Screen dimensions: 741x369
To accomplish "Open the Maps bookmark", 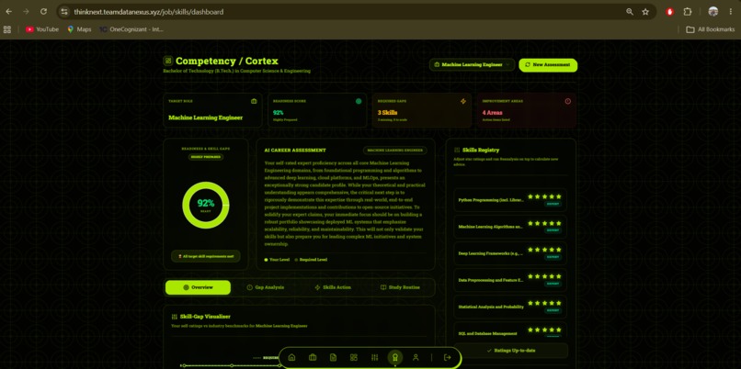I will [x=79, y=29].
